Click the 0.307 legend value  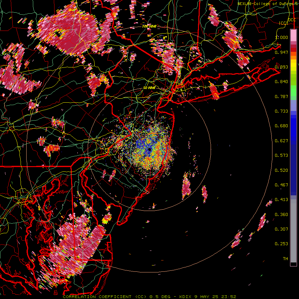(281, 229)
